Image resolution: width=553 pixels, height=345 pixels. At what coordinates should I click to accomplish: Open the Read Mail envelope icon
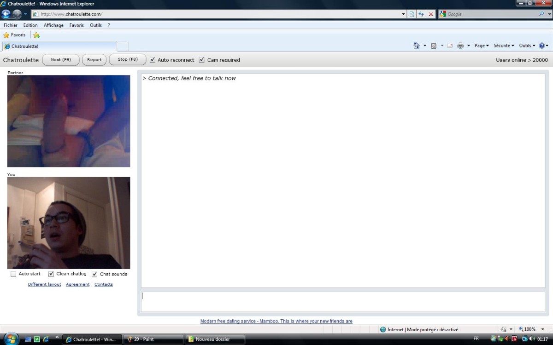pyautogui.click(x=449, y=46)
